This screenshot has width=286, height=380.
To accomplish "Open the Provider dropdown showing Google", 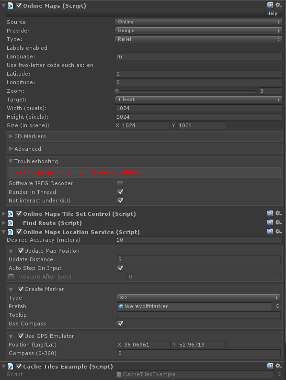I will (198, 31).
